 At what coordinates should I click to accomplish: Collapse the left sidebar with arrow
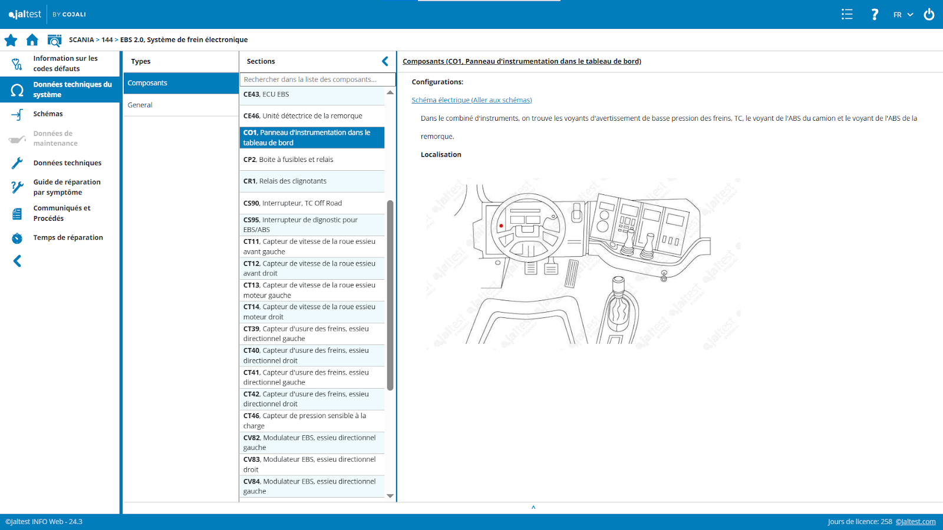pyautogui.click(x=17, y=261)
